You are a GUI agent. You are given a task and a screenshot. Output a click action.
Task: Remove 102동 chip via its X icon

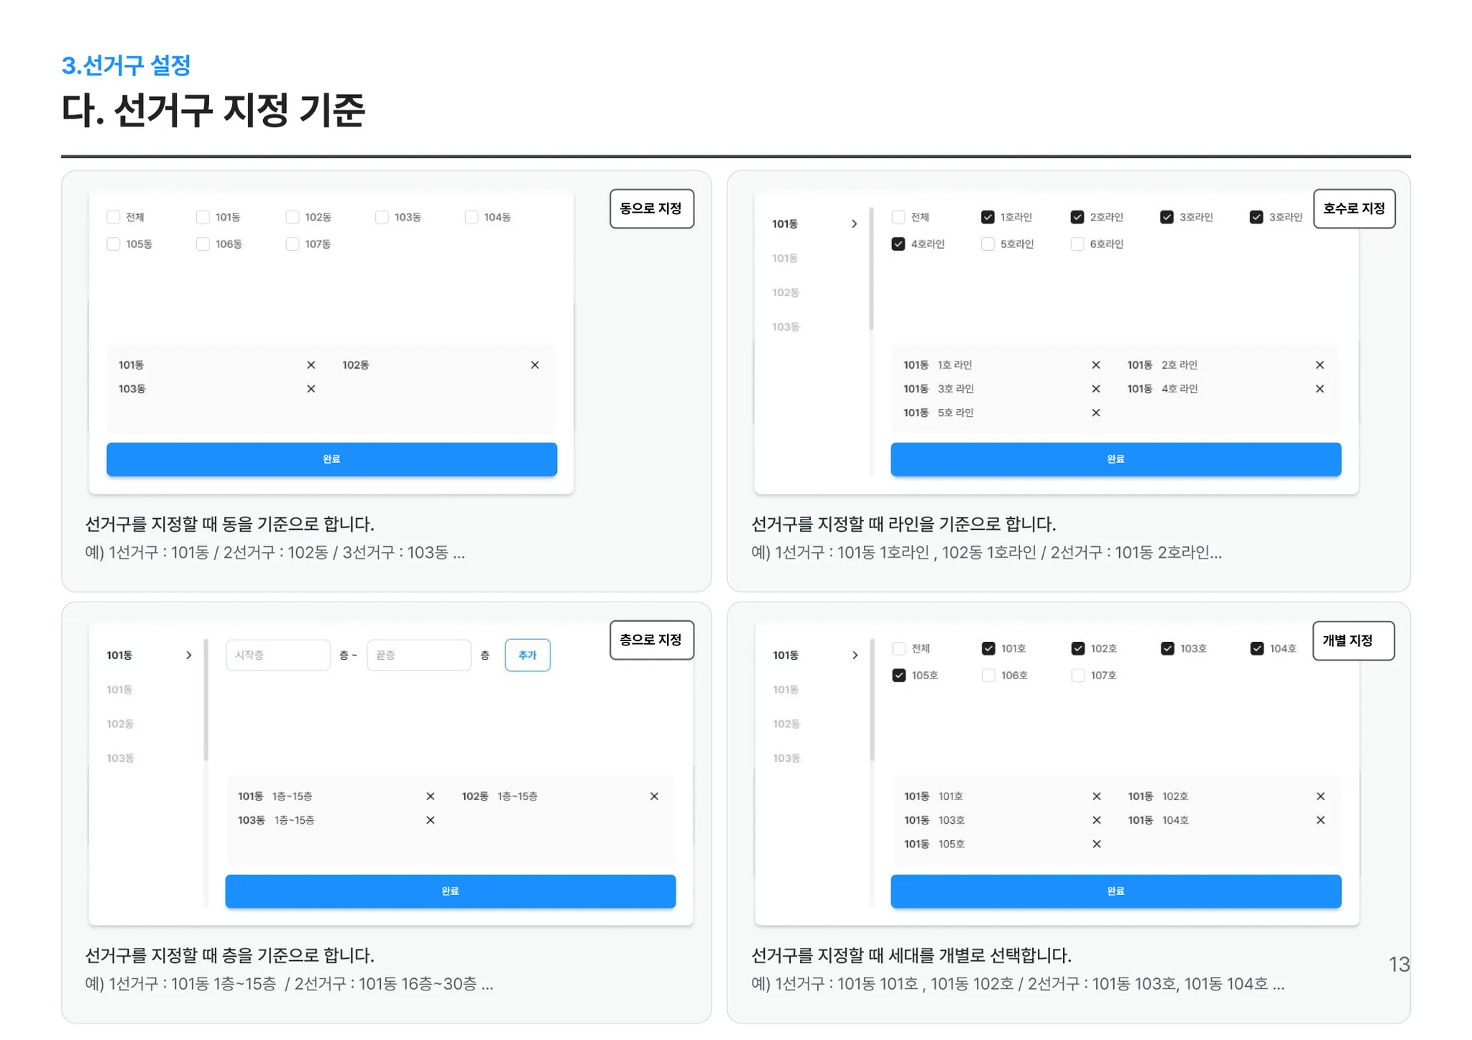click(x=535, y=365)
